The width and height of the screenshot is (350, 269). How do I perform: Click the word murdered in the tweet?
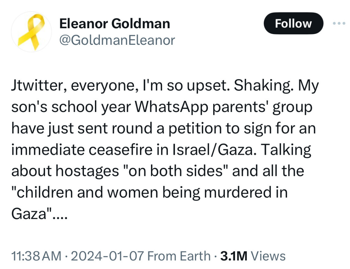click(238, 192)
